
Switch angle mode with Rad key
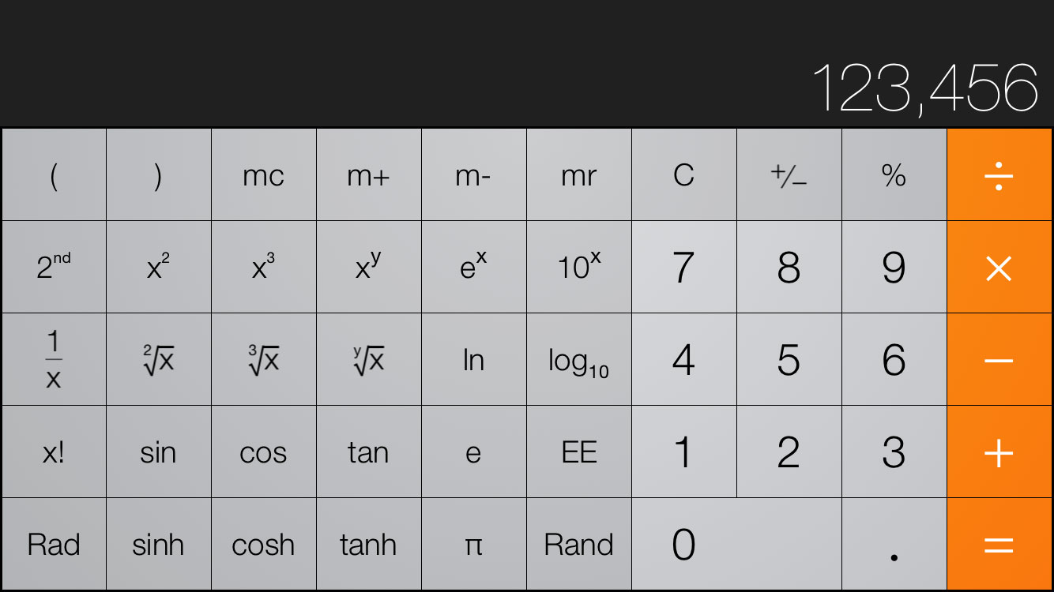coord(53,544)
